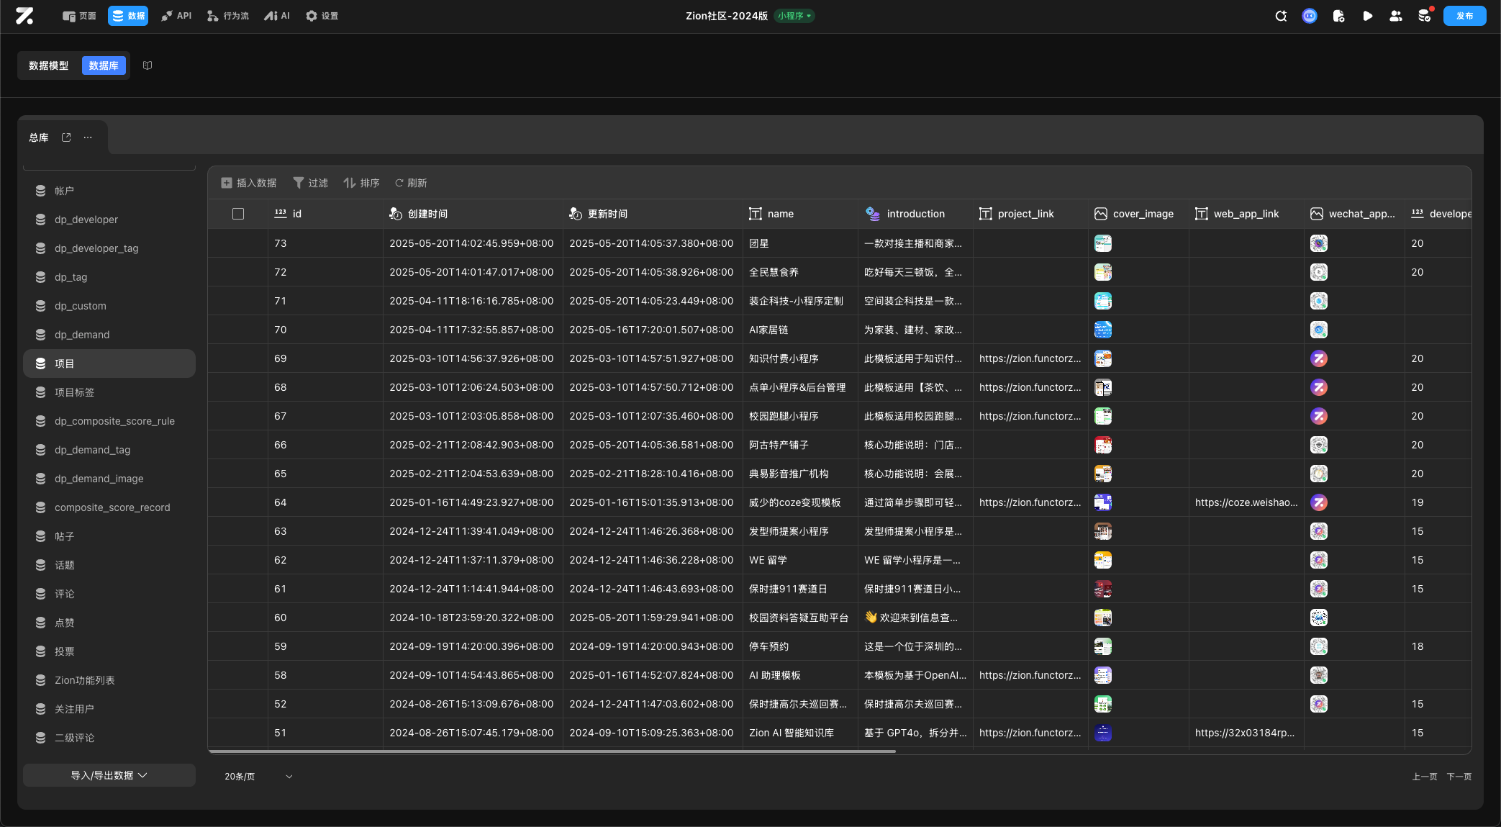Click project_link cell for 知识付费小程序
Screen dimensions: 1501x827
point(1030,358)
